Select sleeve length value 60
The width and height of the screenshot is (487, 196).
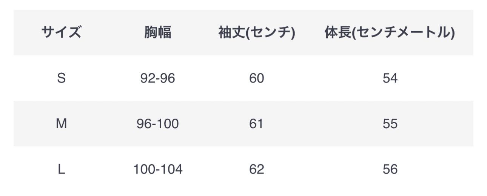click(256, 78)
